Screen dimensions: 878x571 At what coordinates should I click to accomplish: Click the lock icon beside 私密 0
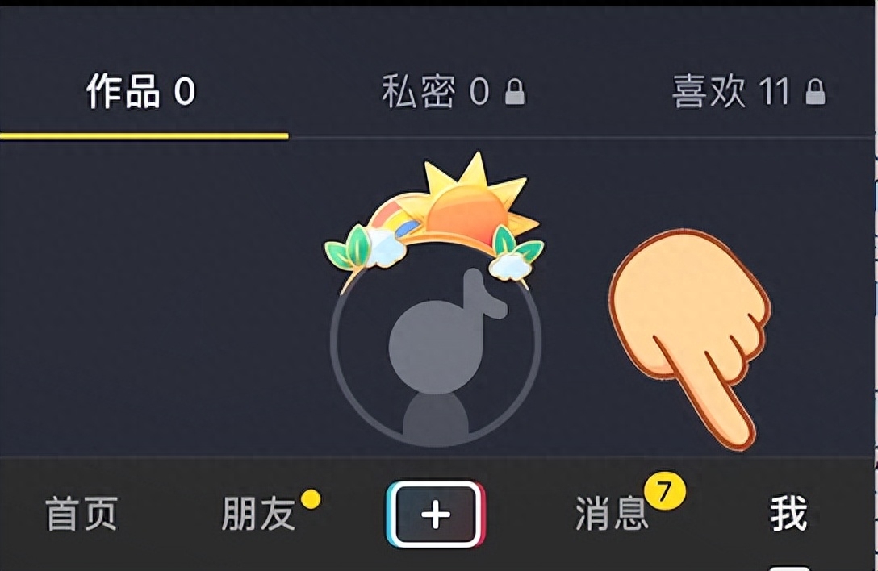[515, 92]
